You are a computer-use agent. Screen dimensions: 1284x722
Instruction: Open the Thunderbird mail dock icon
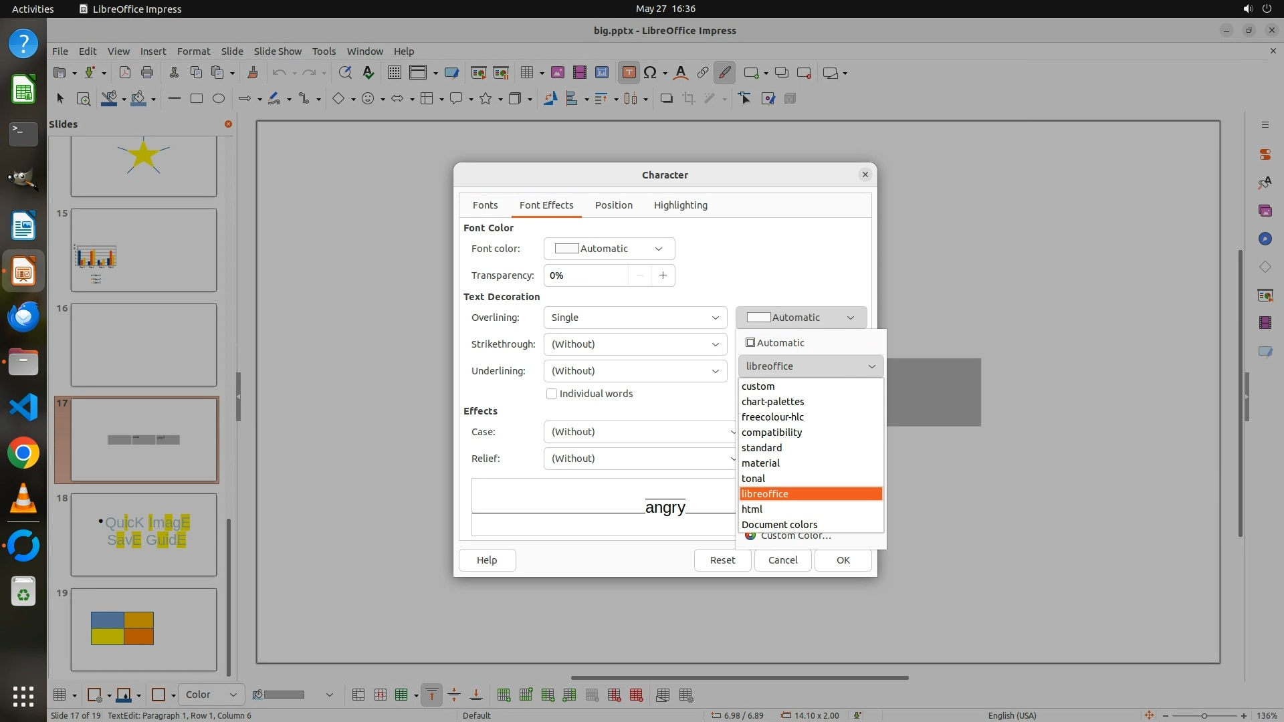tap(23, 316)
